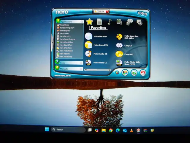This screenshot has width=190, height=143.
Task: Open the color settings round icon
Action: click(117, 73)
